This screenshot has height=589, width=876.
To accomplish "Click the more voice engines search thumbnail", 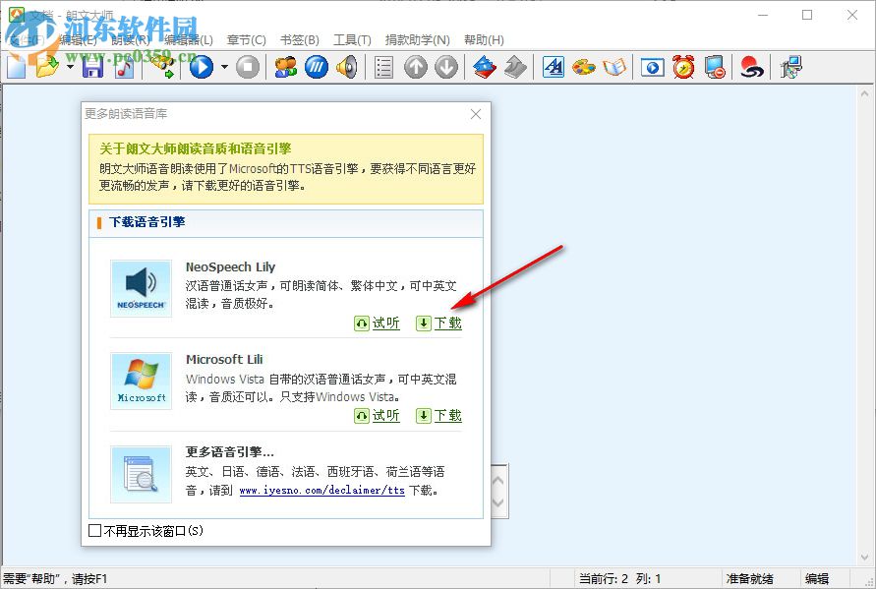I will coord(141,474).
